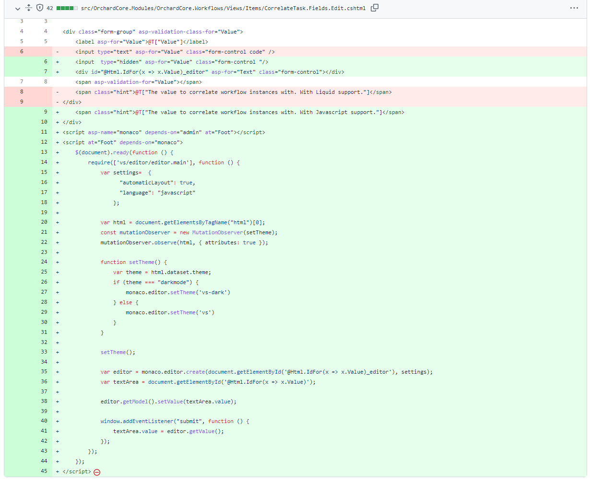Click the setTheme('vs-dark') line
The height and width of the screenshot is (481, 590).
(295, 292)
